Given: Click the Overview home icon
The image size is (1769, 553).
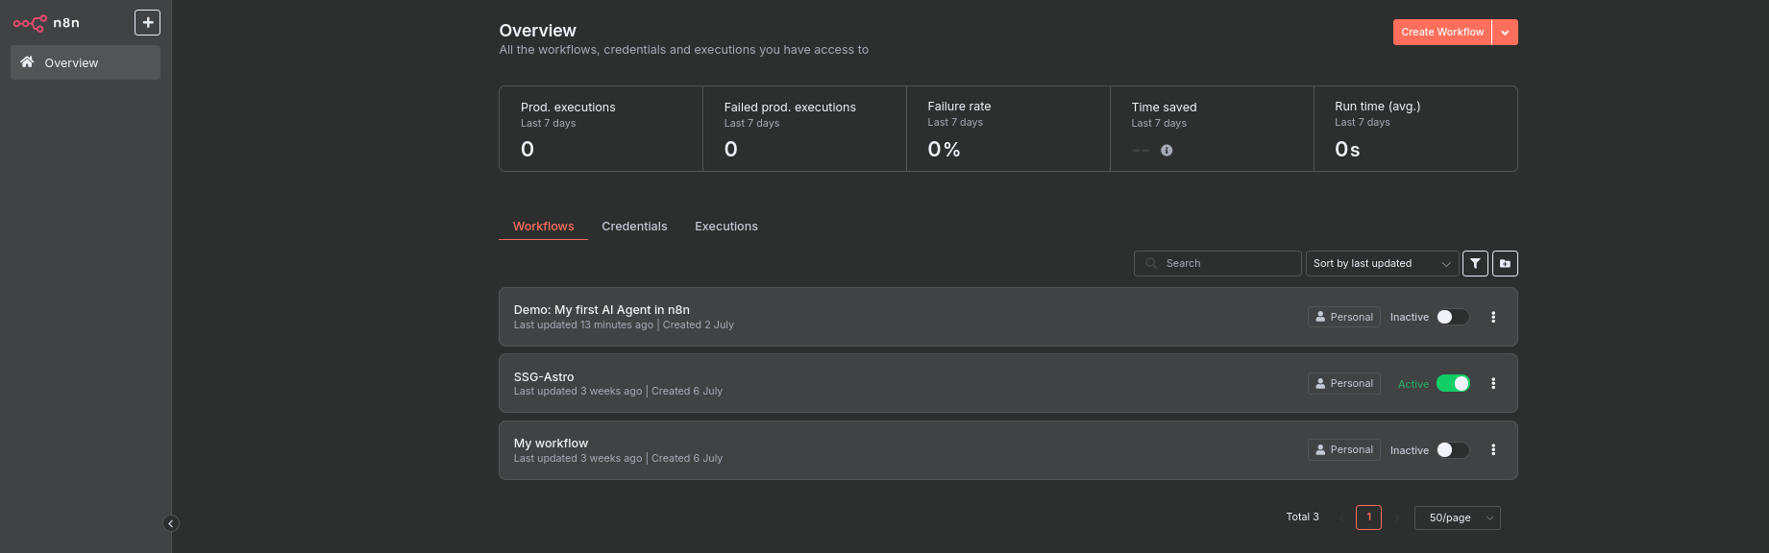Looking at the screenshot, I should [27, 62].
